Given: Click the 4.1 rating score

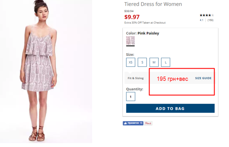Looking at the screenshot, I should click(202, 20).
